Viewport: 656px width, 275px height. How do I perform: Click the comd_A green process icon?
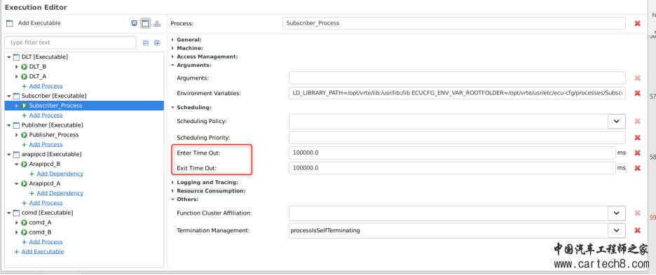pos(25,223)
